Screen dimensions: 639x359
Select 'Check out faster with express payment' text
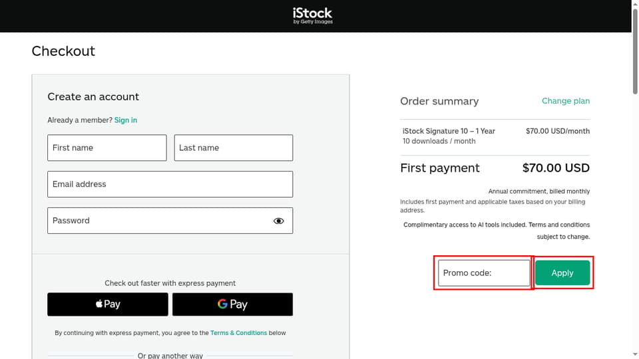pyautogui.click(x=170, y=283)
